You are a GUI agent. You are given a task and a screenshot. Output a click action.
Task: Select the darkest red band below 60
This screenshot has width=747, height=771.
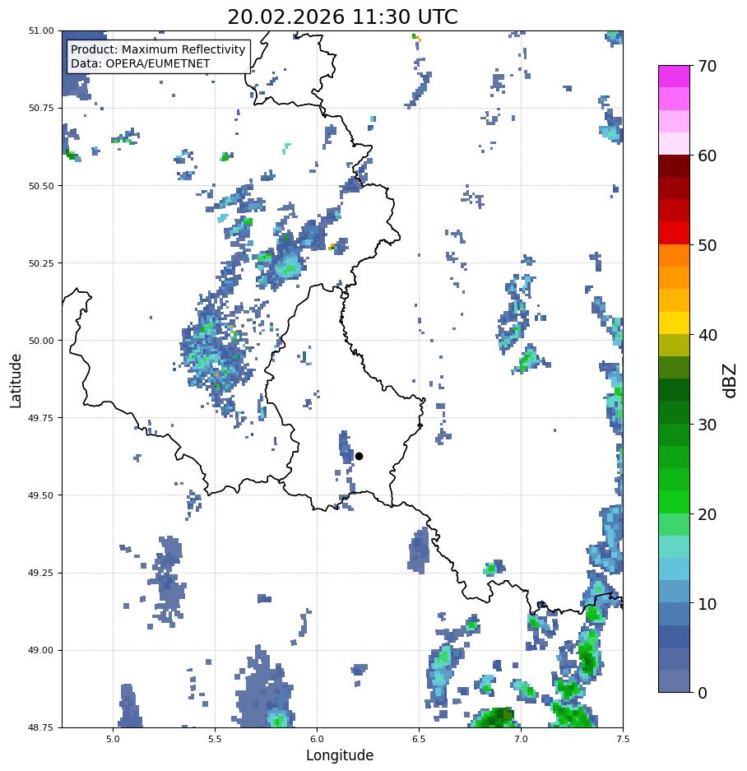click(675, 166)
